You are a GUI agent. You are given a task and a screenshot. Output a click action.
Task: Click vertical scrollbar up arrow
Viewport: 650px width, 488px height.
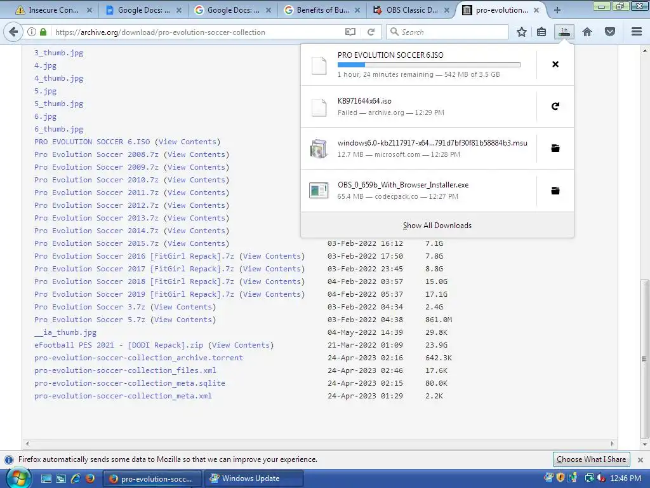click(644, 51)
